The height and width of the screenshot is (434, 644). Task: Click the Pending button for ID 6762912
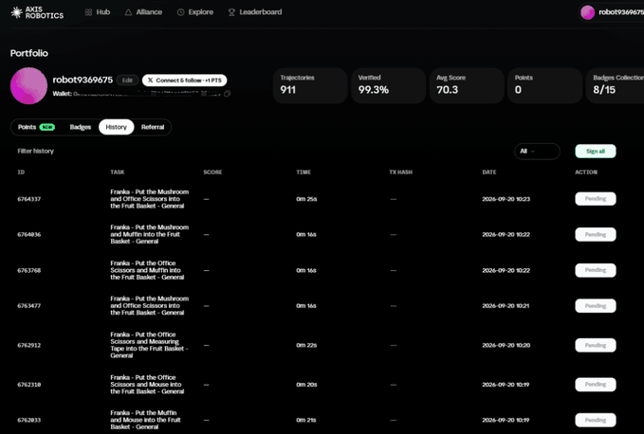click(596, 345)
